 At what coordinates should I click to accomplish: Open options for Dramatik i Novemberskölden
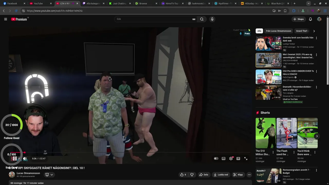click(316, 87)
